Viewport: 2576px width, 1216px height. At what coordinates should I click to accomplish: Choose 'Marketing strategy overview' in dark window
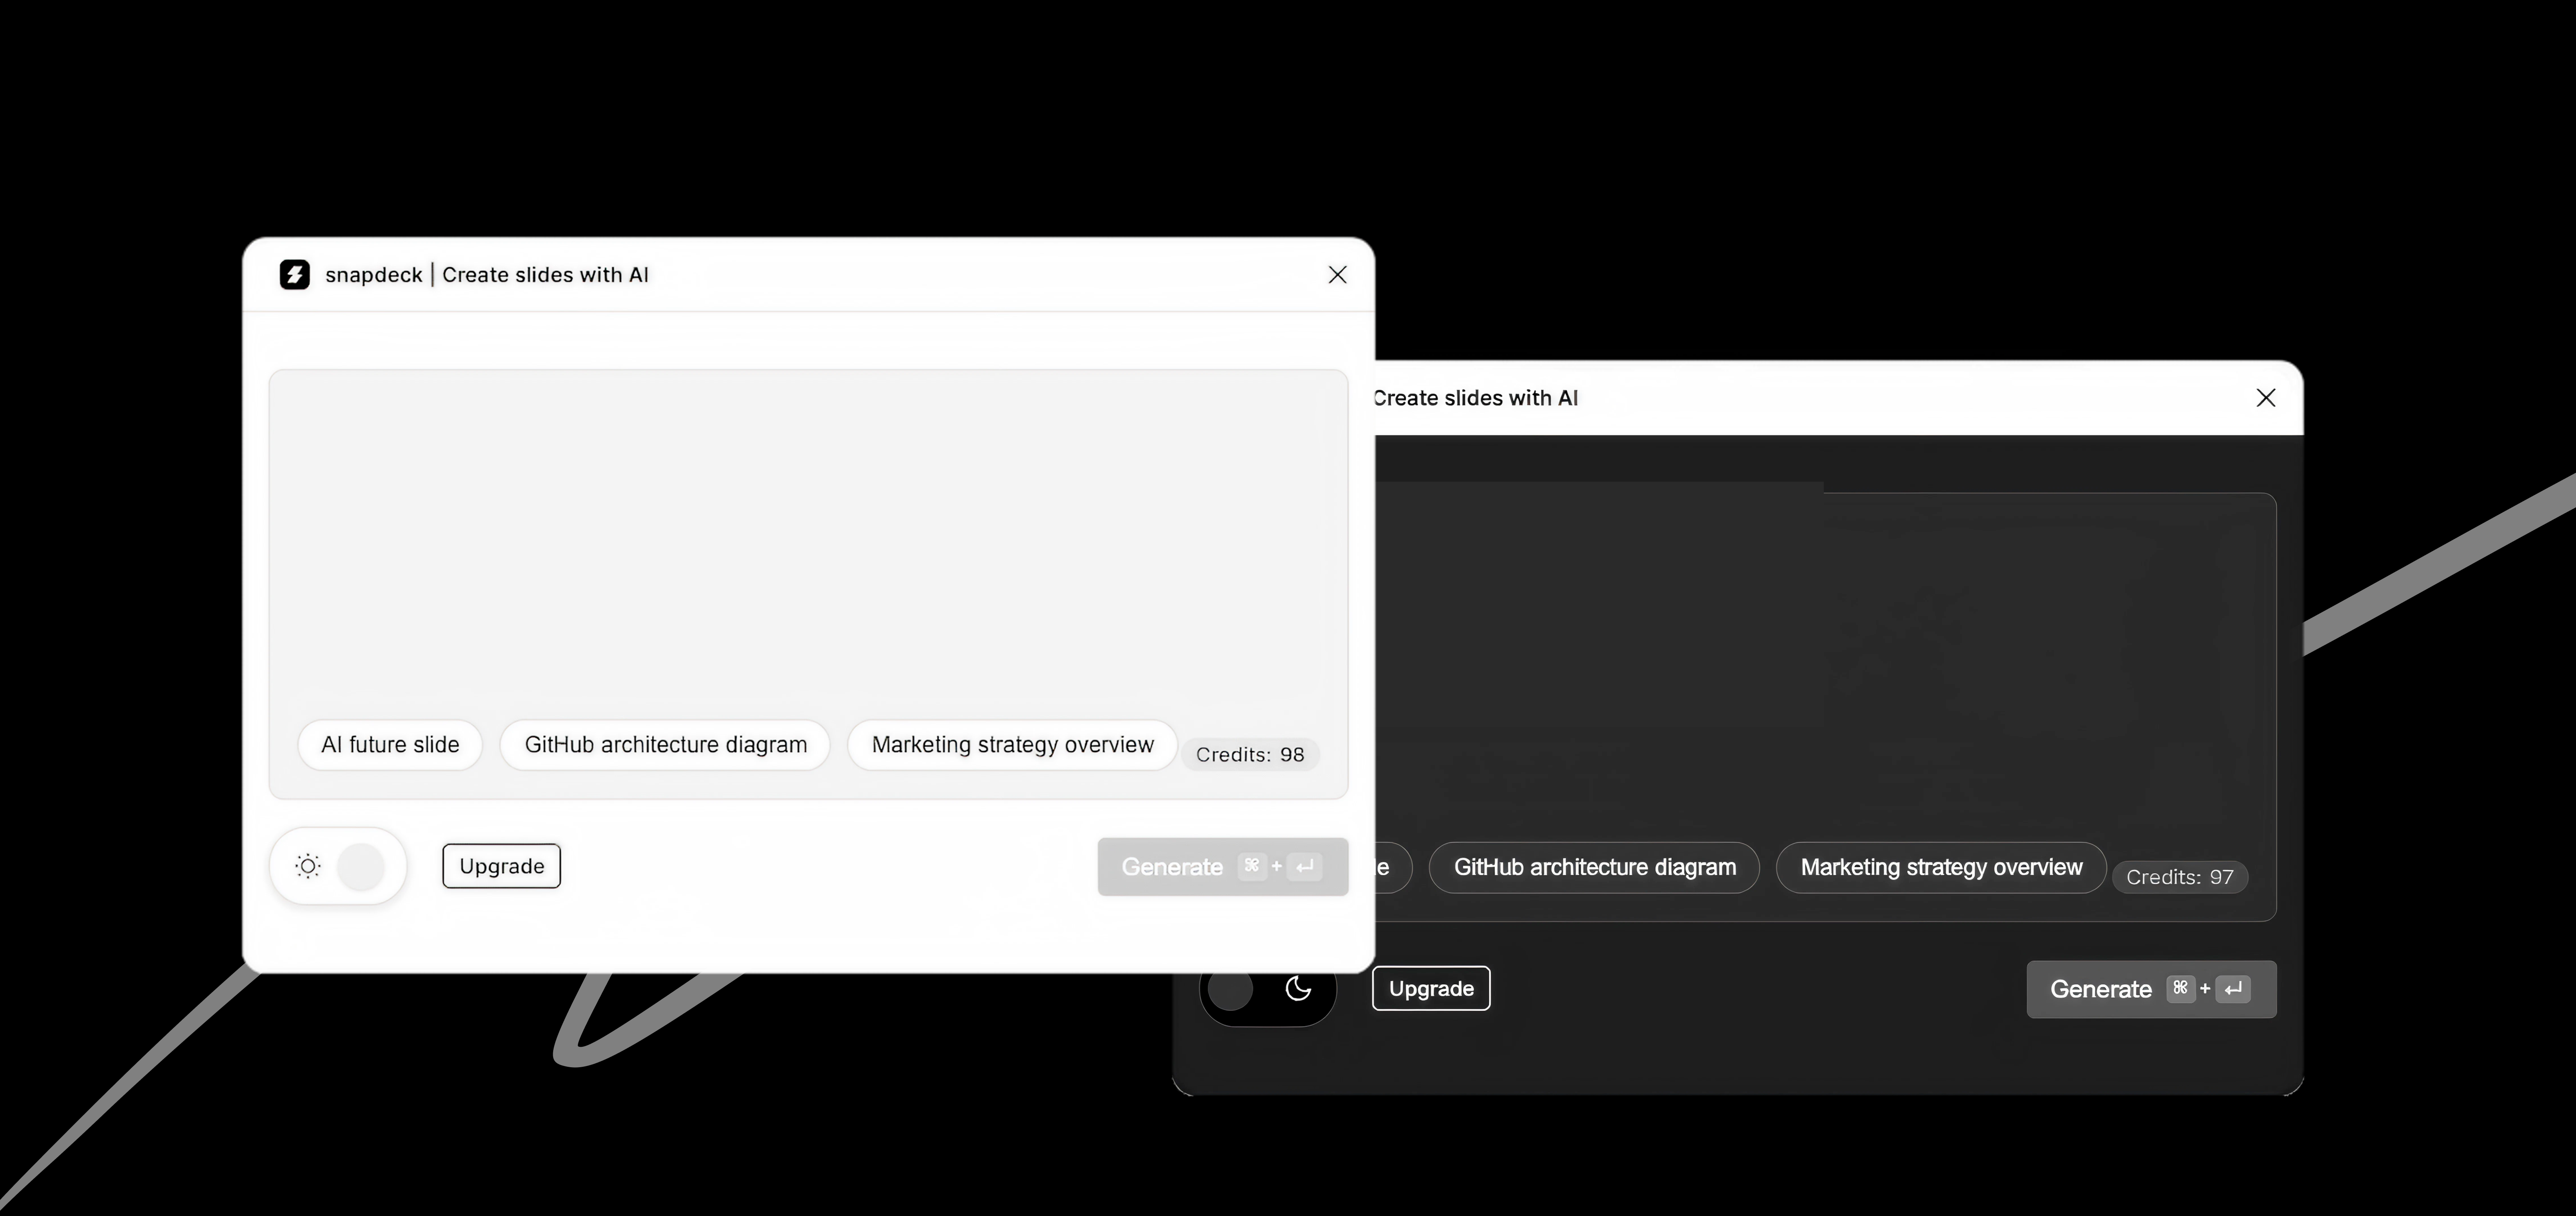(x=1941, y=867)
